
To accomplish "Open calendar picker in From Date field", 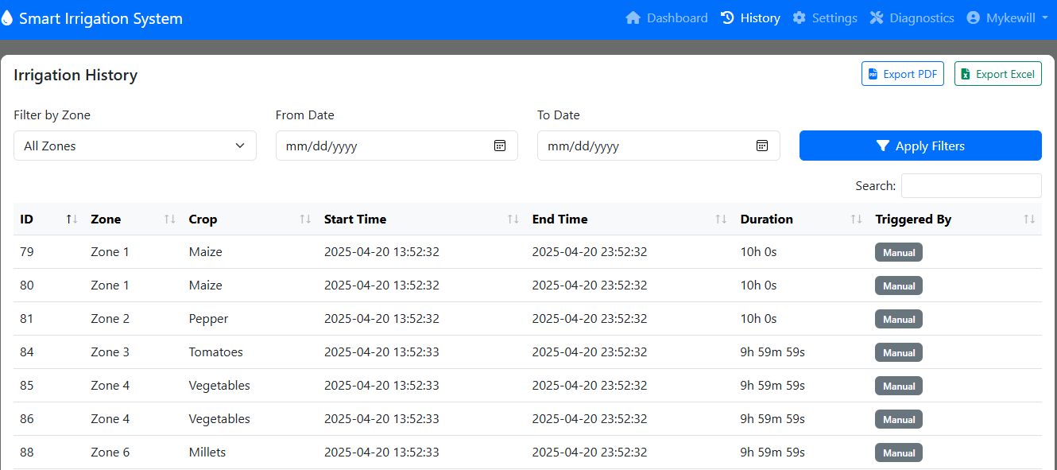I will click(x=500, y=146).
